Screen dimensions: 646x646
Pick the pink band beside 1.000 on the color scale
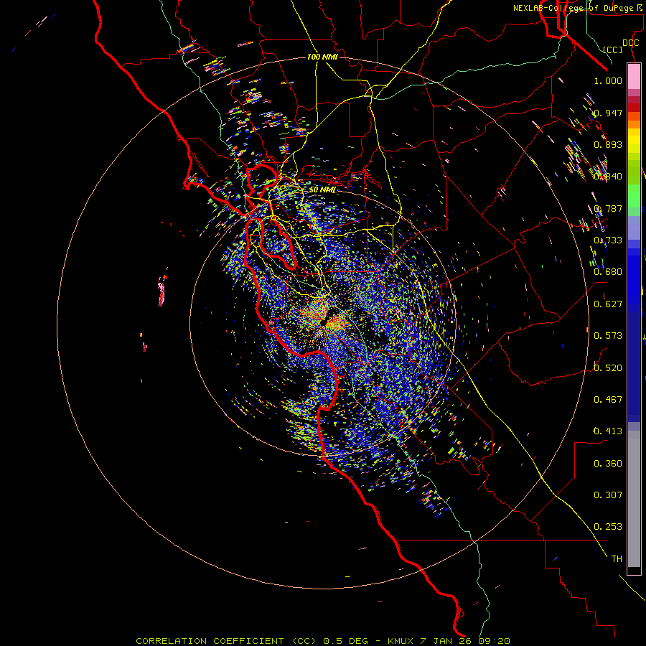[x=634, y=77]
